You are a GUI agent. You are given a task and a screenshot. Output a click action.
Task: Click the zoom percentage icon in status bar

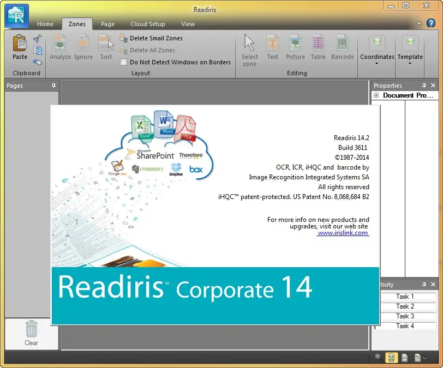click(x=417, y=358)
